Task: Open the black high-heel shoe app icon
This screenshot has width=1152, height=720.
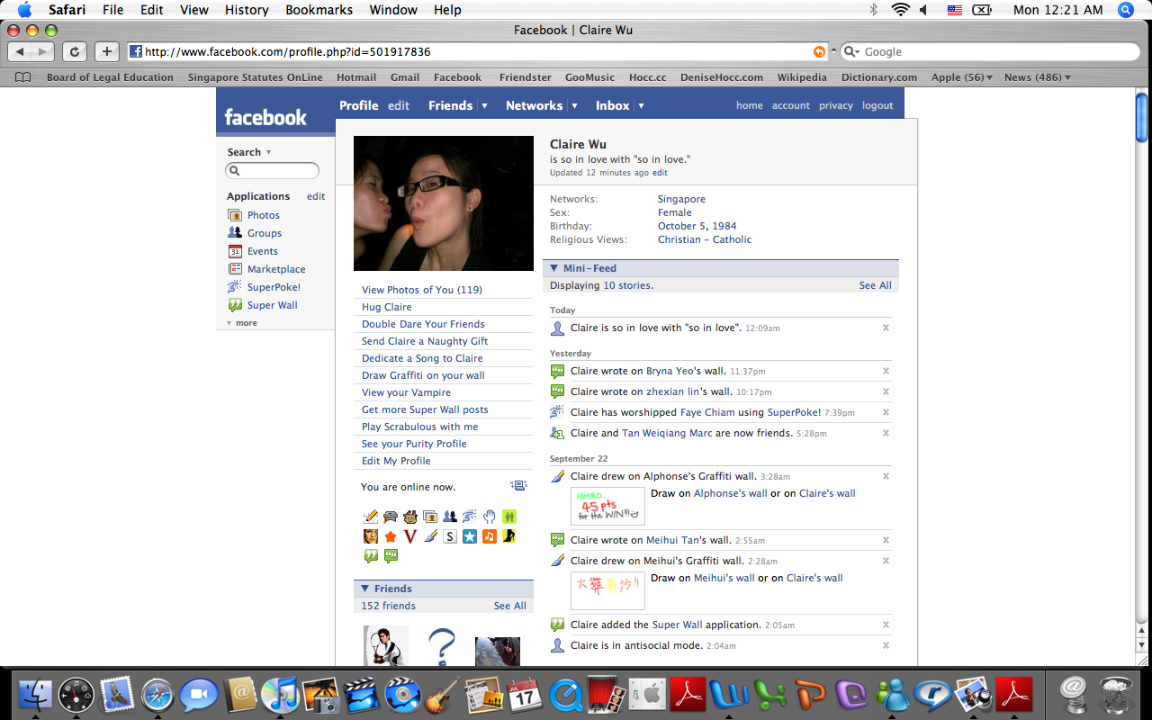Action: (x=509, y=536)
